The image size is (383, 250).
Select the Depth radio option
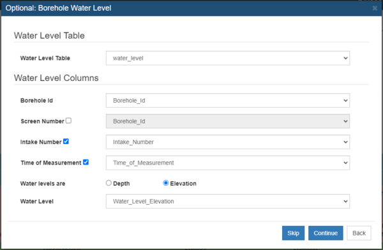[109, 183]
